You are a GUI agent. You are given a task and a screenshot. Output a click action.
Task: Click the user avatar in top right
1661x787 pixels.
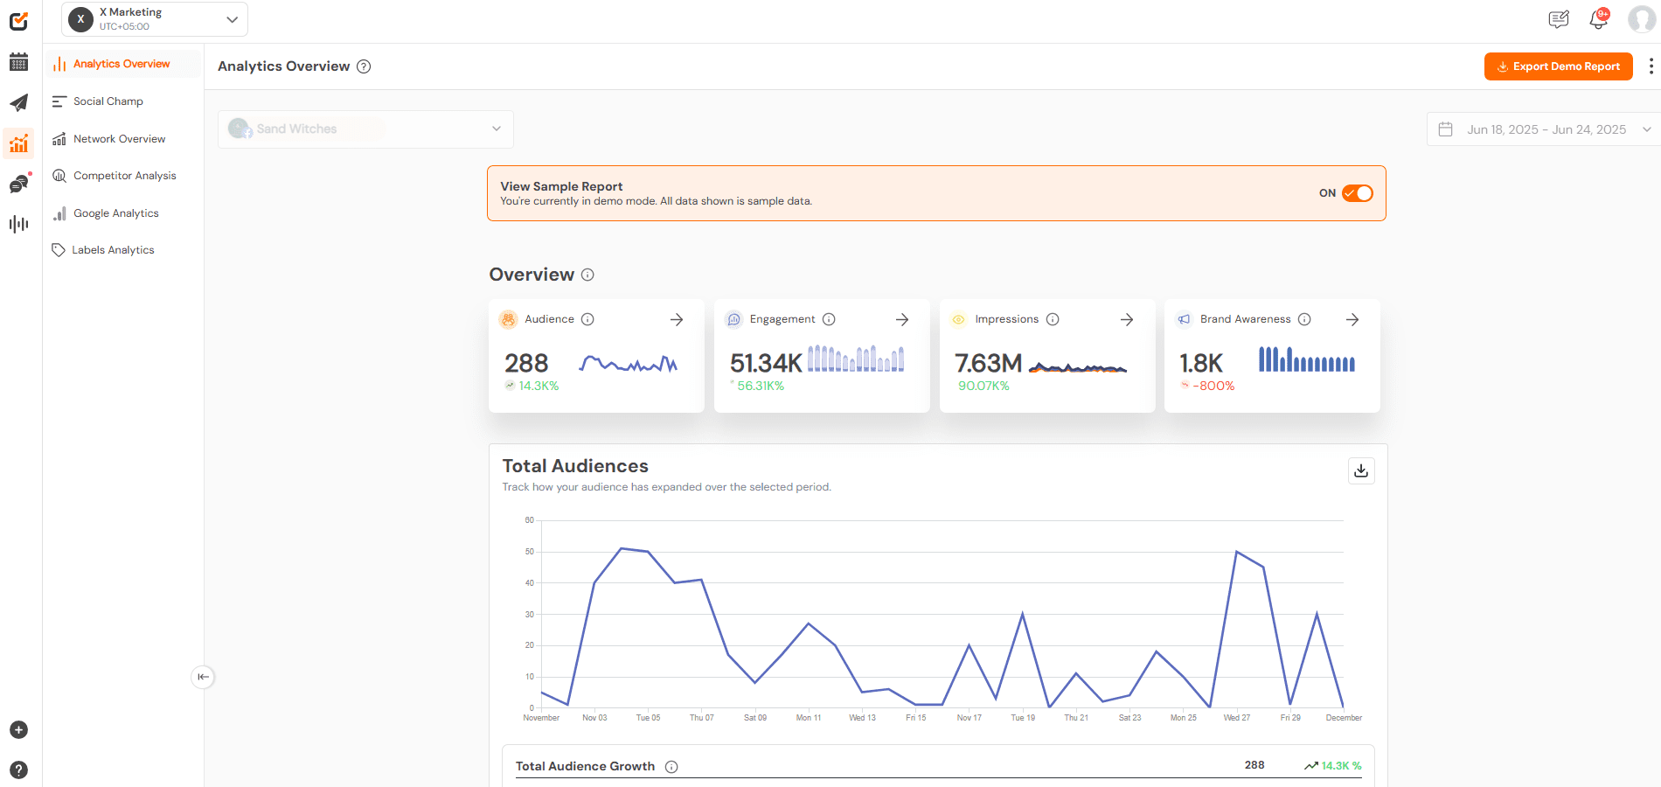click(x=1641, y=18)
